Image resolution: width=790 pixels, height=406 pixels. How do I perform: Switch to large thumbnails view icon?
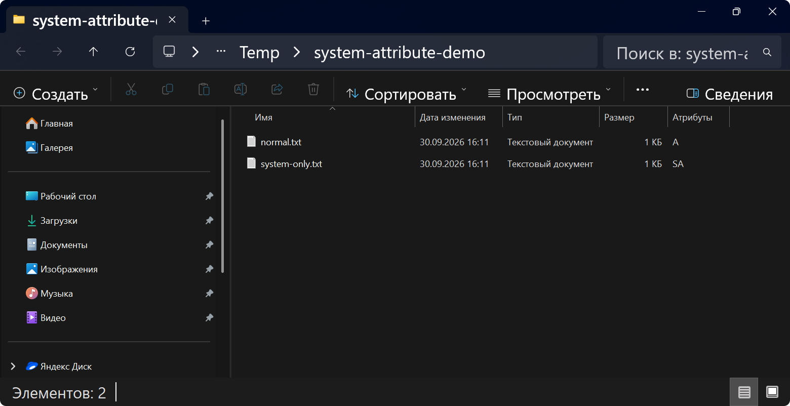772,392
